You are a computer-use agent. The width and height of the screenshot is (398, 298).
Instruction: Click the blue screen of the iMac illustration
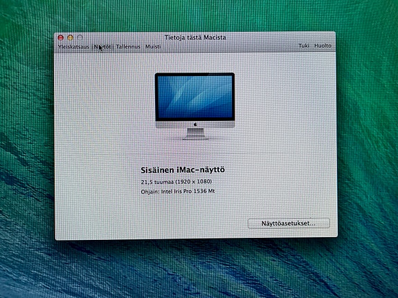195,97
